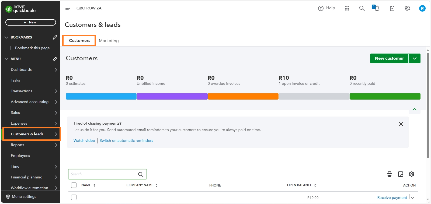The image size is (431, 204).
Task: Filter by grey open invoice bar
Action: pos(314,96)
